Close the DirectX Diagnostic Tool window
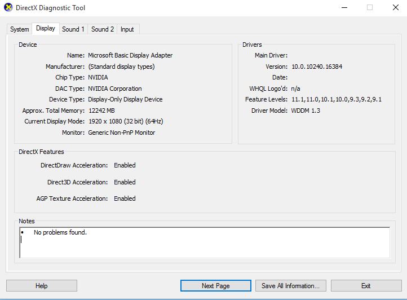Viewport: 407px width, 300px height. (x=395, y=8)
